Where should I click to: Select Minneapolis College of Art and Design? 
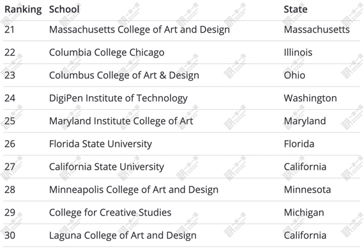point(133,189)
